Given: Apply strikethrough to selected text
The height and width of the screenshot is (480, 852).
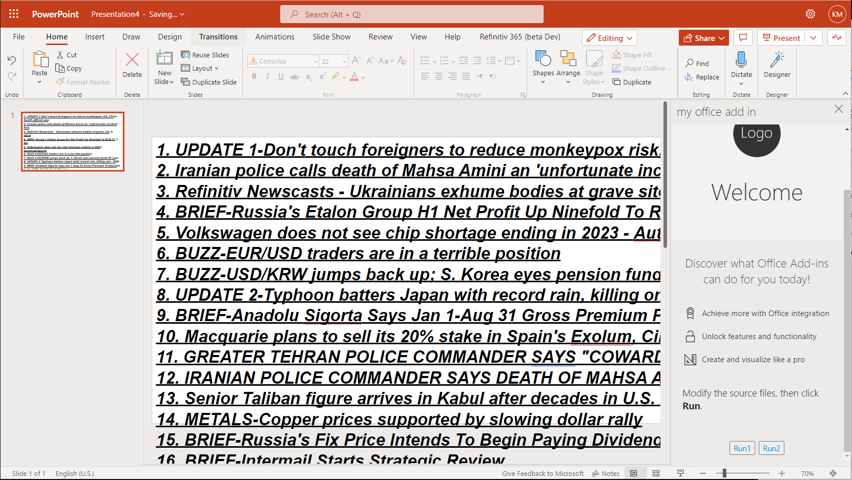Looking at the screenshot, I should pos(294,76).
